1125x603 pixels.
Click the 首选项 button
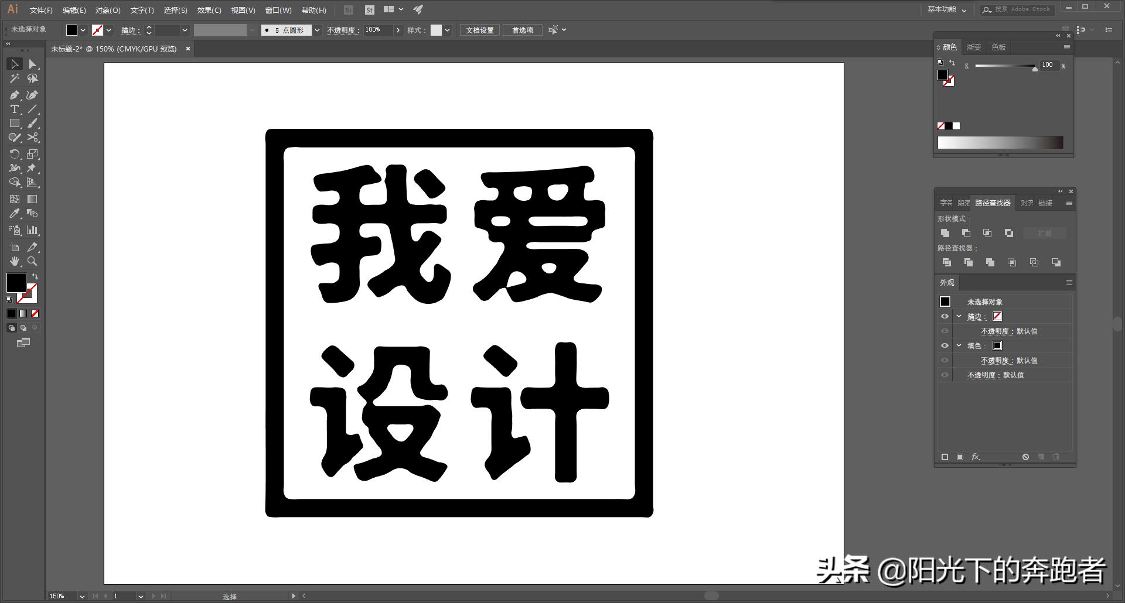pyautogui.click(x=522, y=29)
